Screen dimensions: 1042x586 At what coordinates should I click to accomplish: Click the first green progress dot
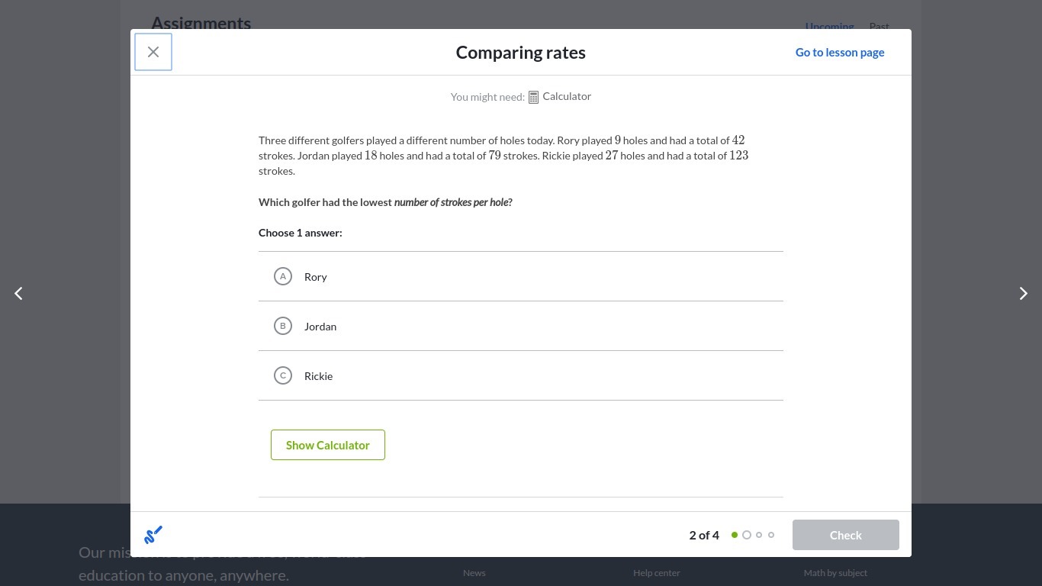[x=735, y=535]
